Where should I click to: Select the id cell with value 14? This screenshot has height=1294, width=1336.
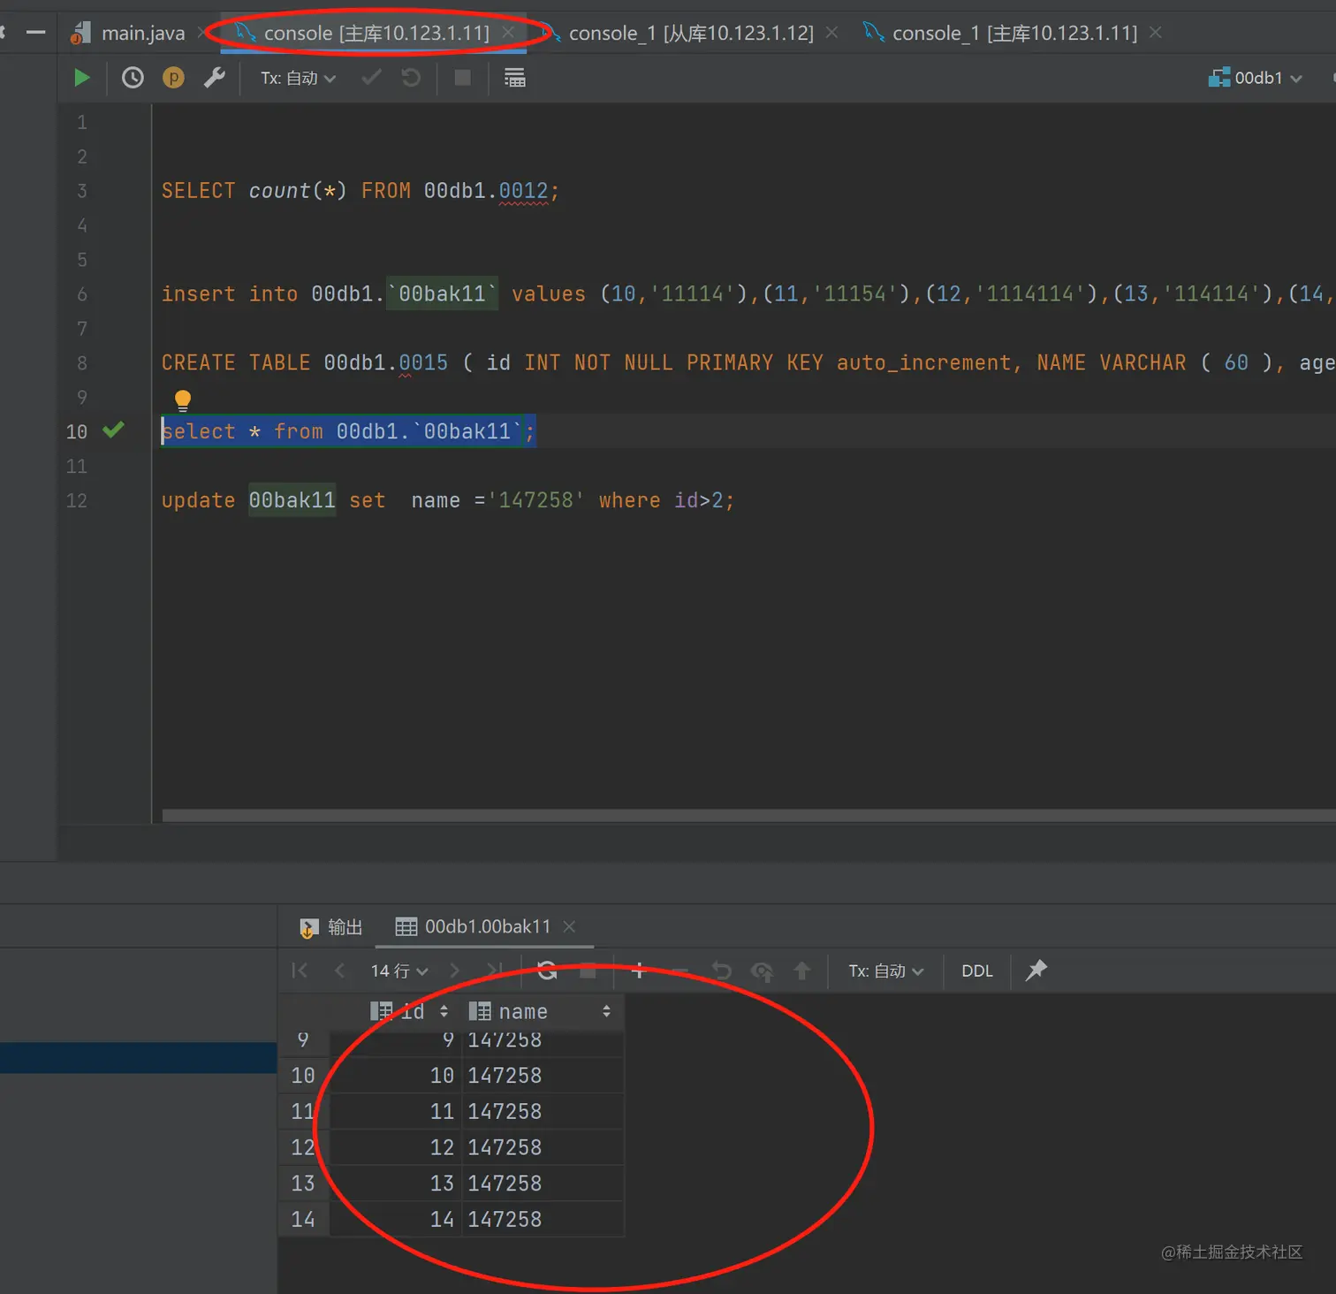(x=395, y=1219)
